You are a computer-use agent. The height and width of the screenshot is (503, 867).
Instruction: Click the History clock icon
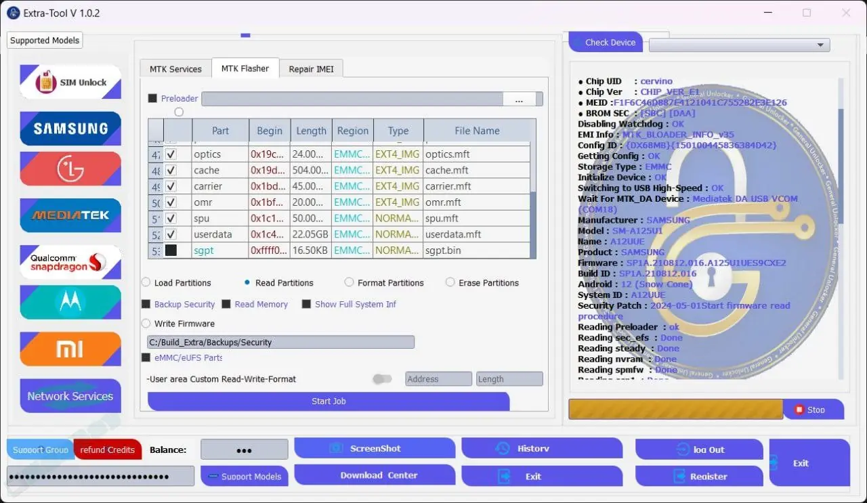coord(503,448)
